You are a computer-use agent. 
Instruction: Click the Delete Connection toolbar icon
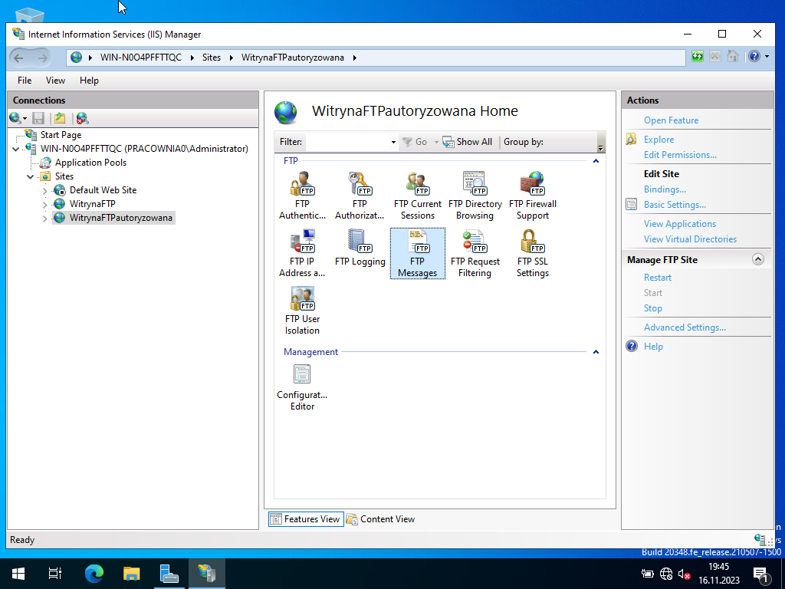pos(83,118)
